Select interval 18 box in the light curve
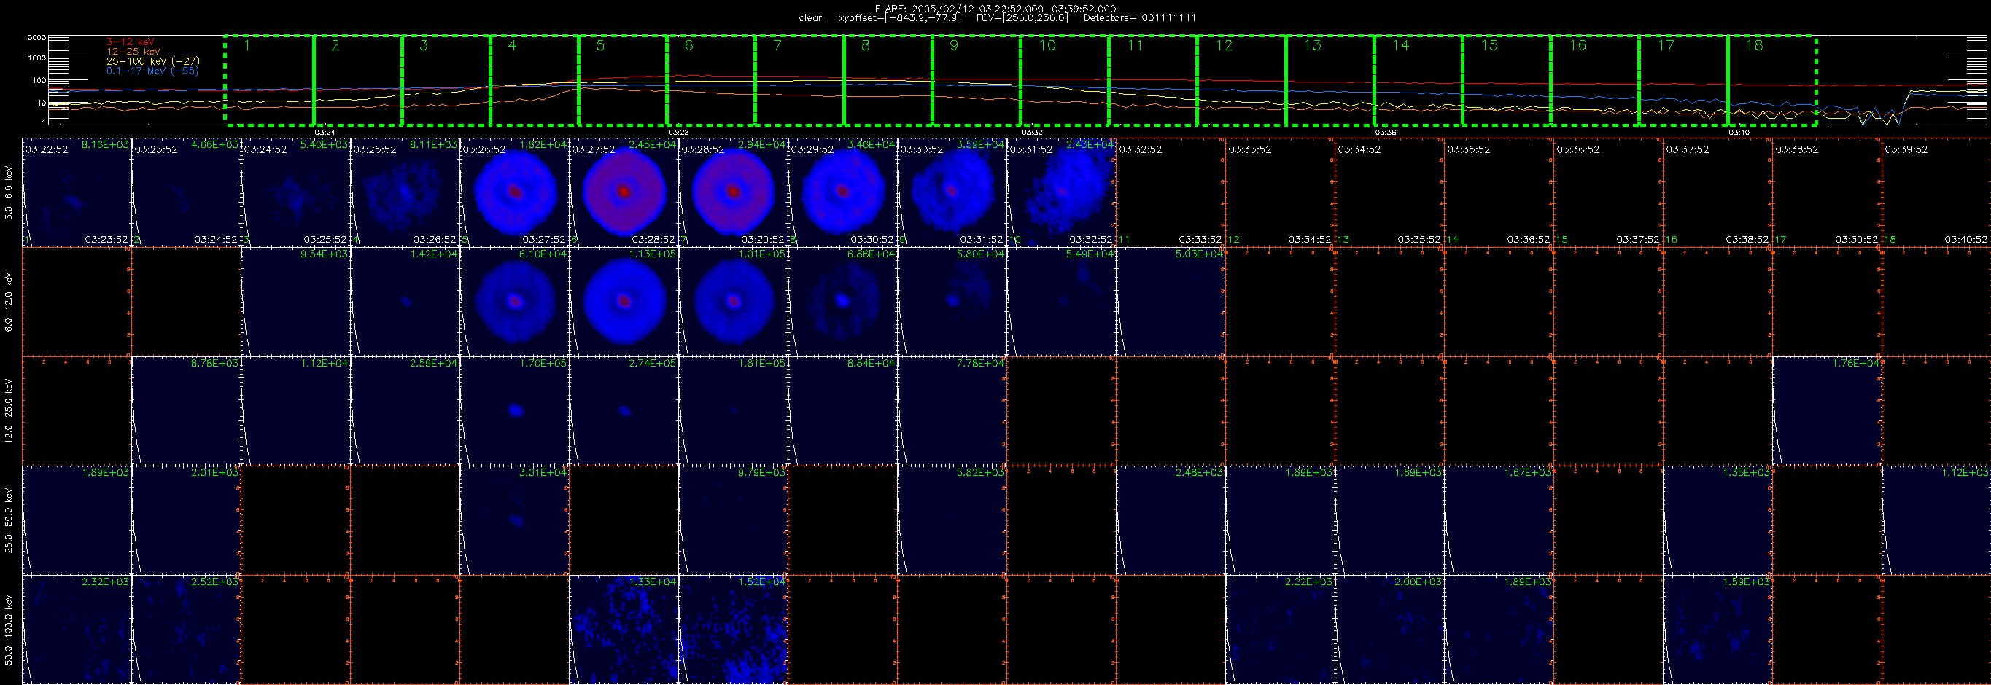The image size is (1991, 685). click(x=1772, y=79)
